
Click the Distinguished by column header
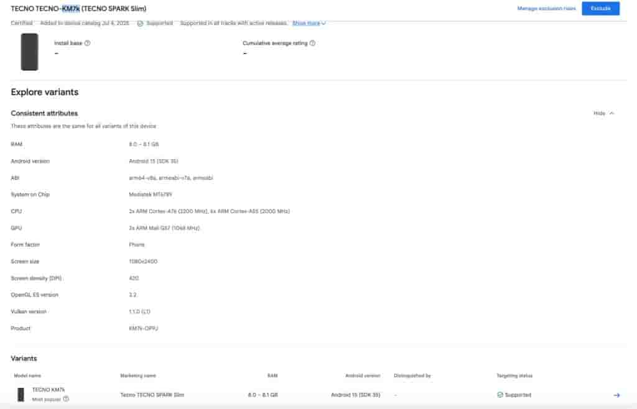(x=412, y=375)
